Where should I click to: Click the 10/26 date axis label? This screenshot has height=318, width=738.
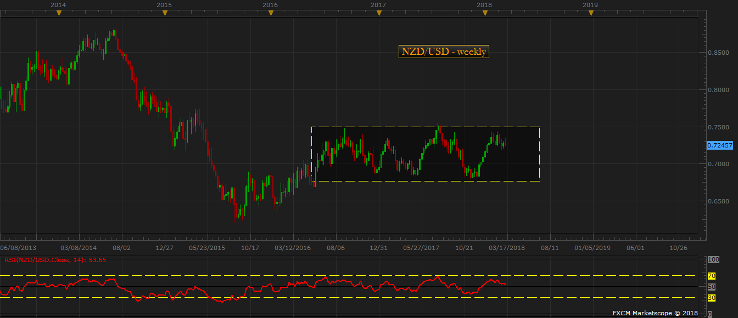[x=678, y=248]
